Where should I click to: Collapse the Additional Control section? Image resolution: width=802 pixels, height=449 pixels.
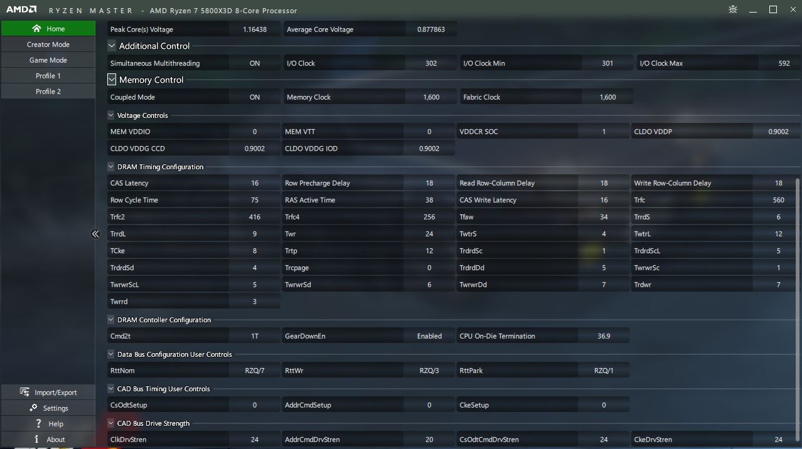pyautogui.click(x=112, y=46)
